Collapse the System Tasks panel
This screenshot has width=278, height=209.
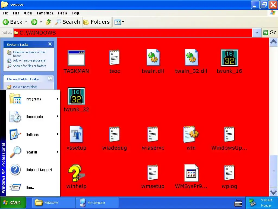pos(50,44)
